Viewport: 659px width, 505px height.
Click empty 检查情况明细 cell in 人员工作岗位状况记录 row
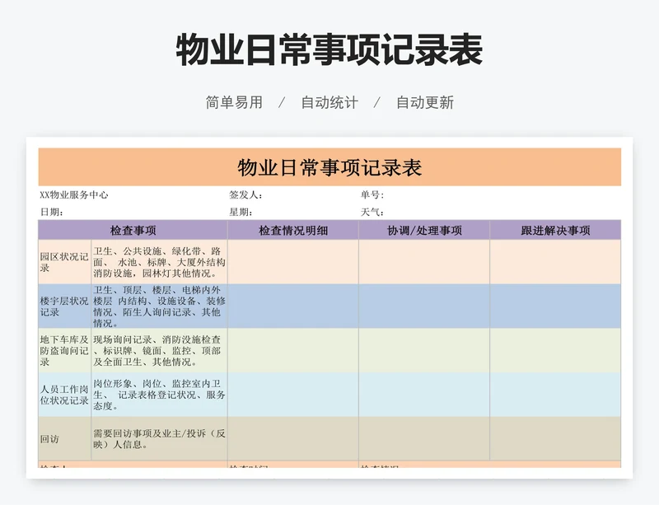click(x=293, y=395)
